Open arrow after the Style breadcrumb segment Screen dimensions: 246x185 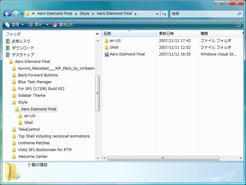coord(93,14)
